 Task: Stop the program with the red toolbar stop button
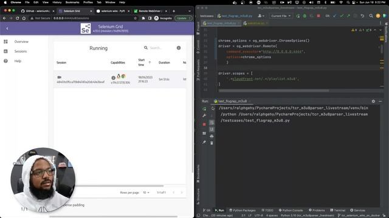coord(318,16)
